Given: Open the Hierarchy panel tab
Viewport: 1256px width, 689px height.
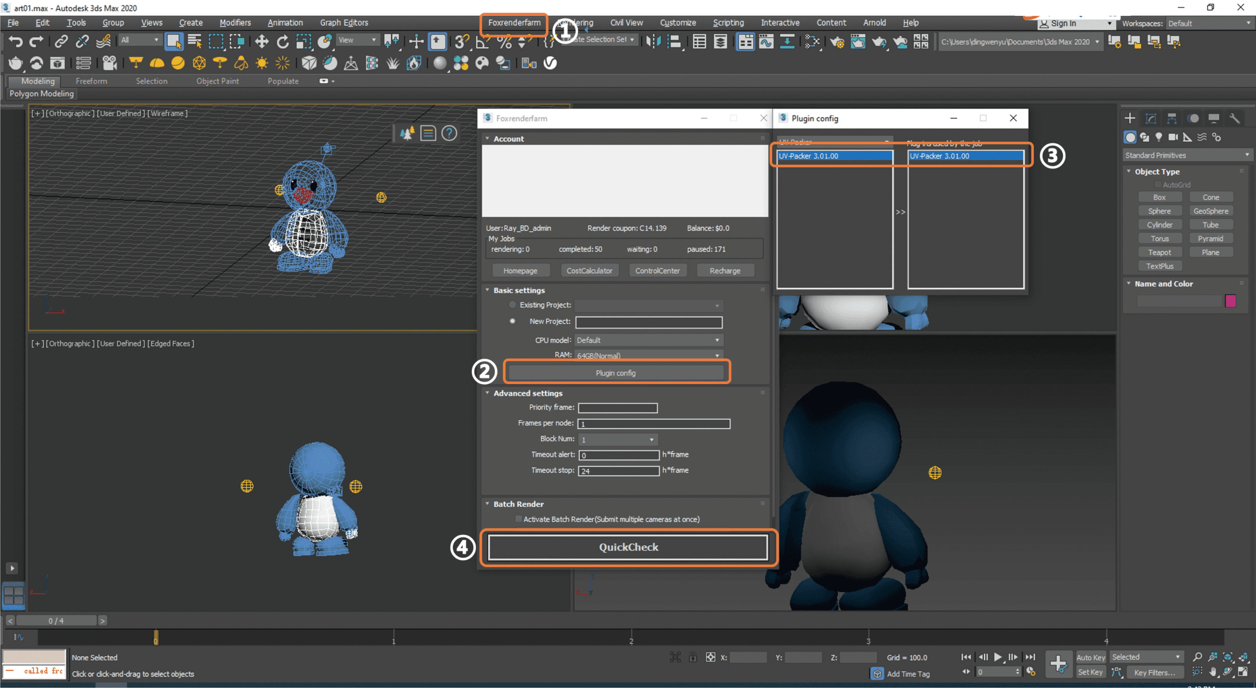Looking at the screenshot, I should click(1172, 118).
